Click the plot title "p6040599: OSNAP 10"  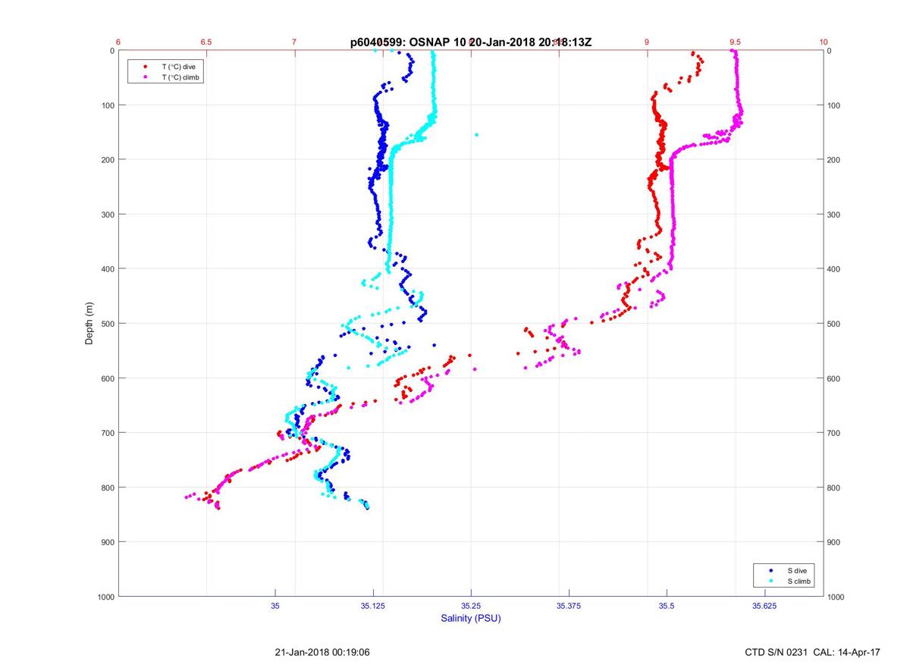tap(407, 42)
